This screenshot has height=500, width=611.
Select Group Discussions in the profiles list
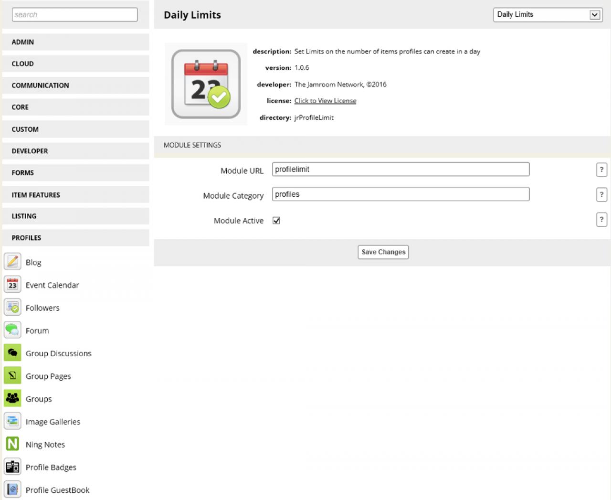coord(59,353)
